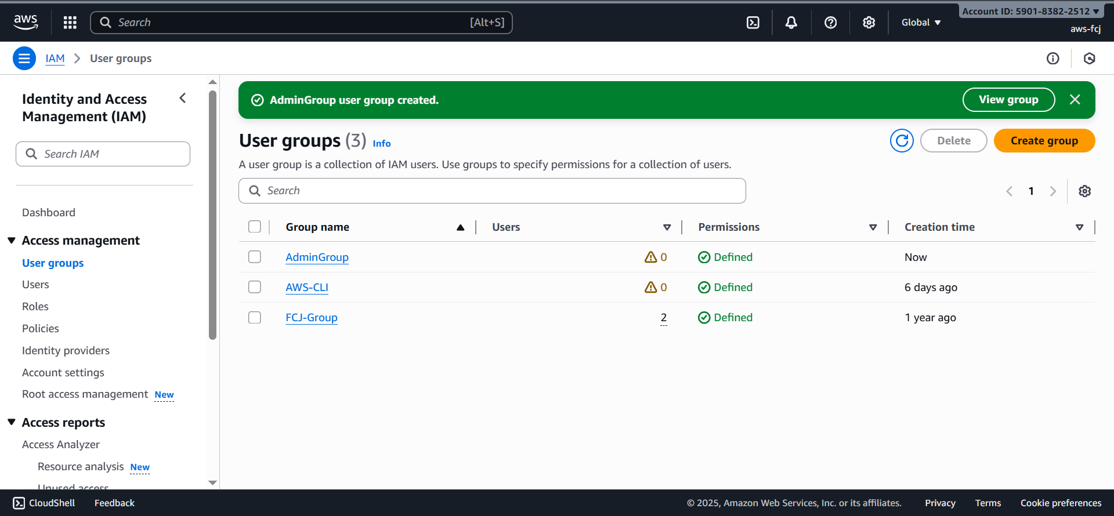The image size is (1114, 516).
Task: Sort by Users column arrow
Action: pos(667,227)
